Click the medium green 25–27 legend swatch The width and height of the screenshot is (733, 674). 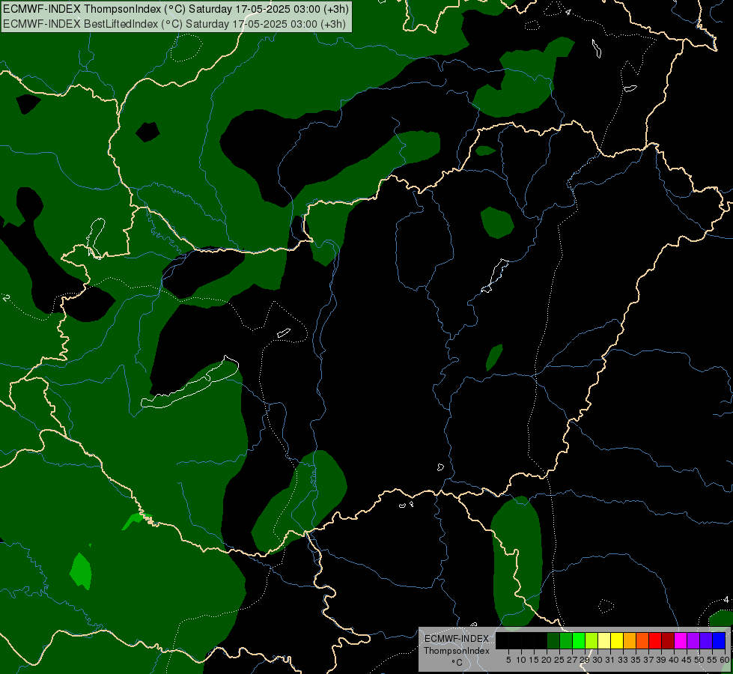click(566, 640)
